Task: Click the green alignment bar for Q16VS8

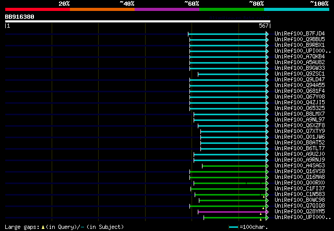Action: tap(228, 172)
